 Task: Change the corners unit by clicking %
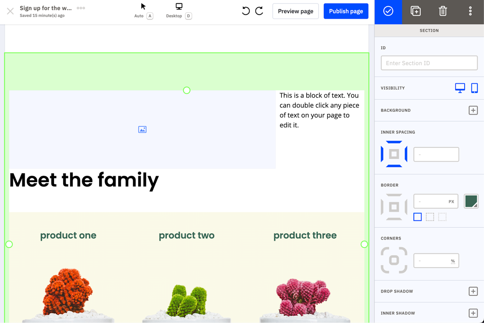(453, 261)
